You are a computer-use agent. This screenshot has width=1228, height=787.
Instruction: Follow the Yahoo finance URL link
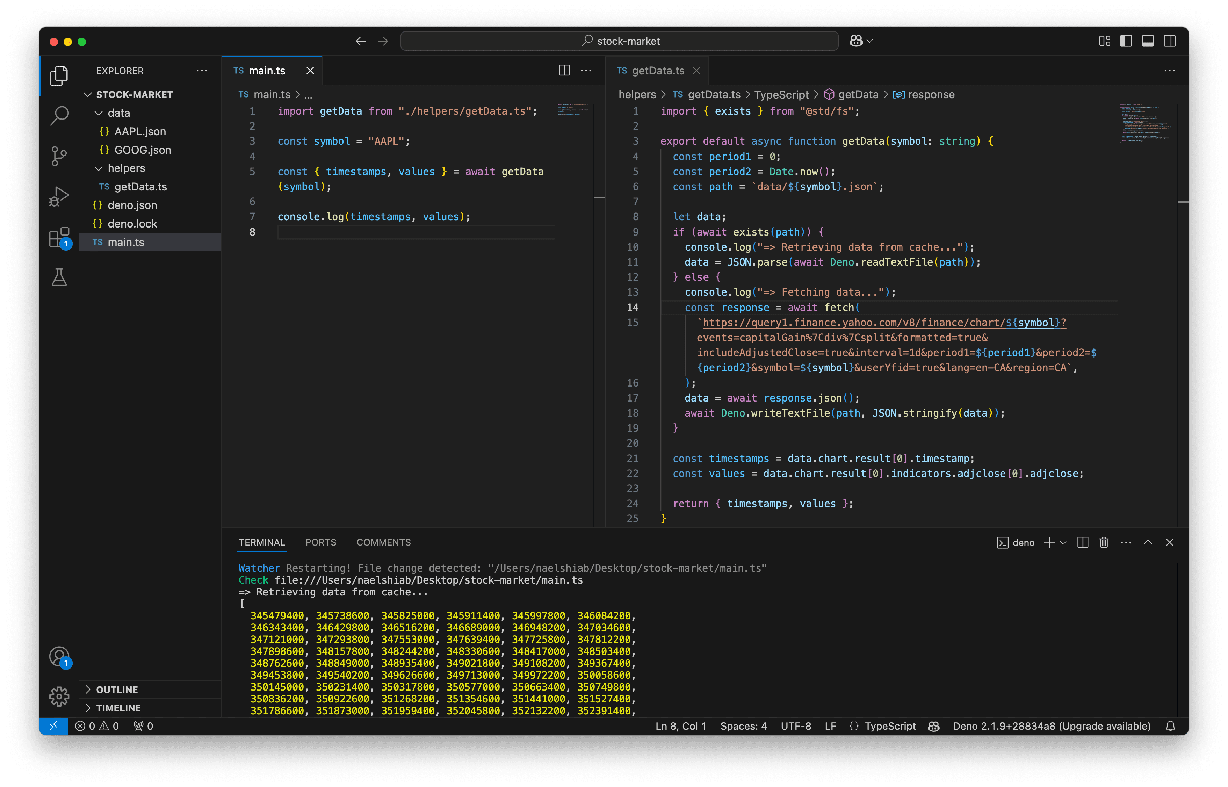pyautogui.click(x=896, y=345)
